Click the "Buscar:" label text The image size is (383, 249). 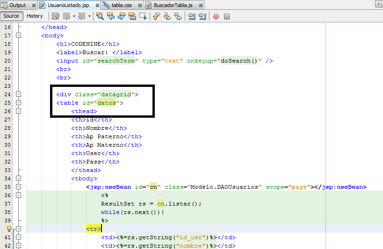[95, 52]
